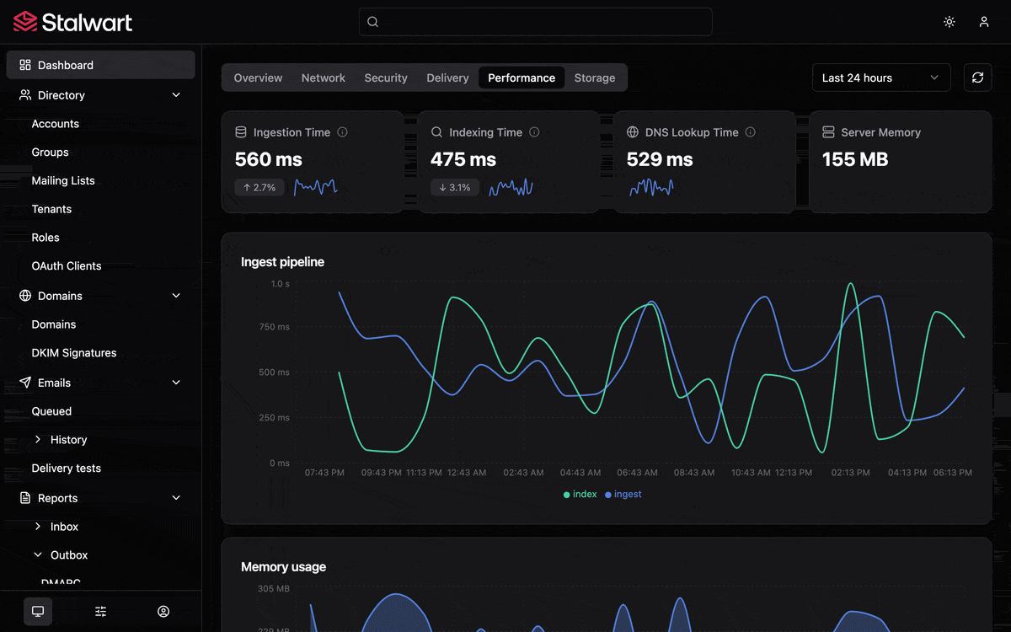Click the Domains globe icon in sidebar

tap(25, 296)
